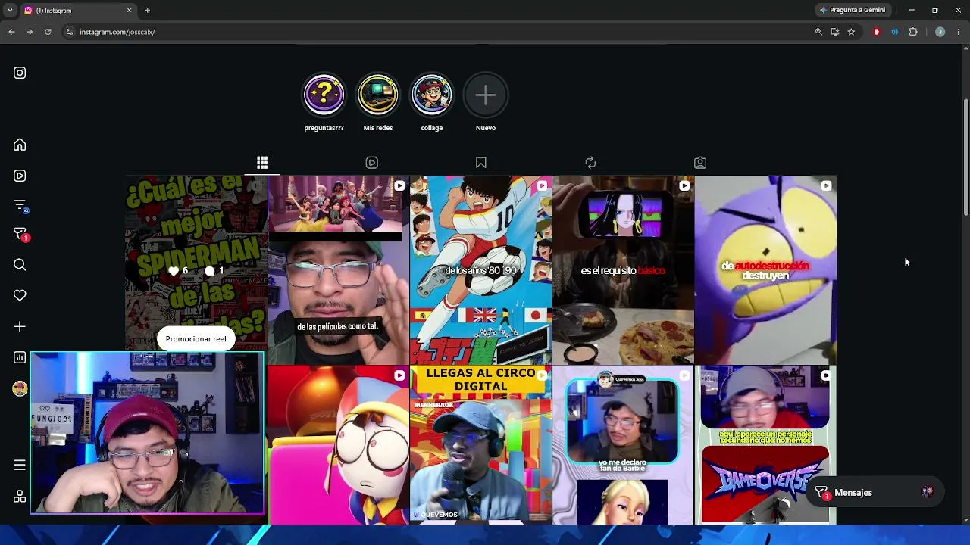Switch to the Reposts tab

[x=590, y=163]
